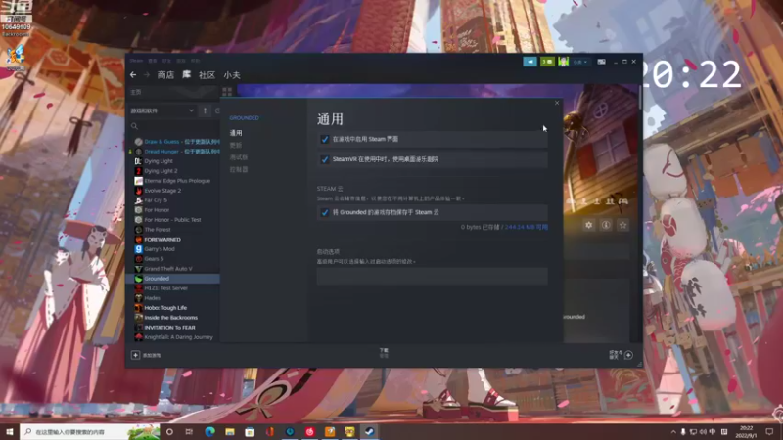Click the game info icon
The image size is (783, 440).
pos(606,225)
